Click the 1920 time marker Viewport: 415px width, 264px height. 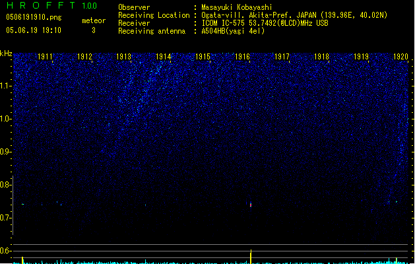[x=400, y=57]
